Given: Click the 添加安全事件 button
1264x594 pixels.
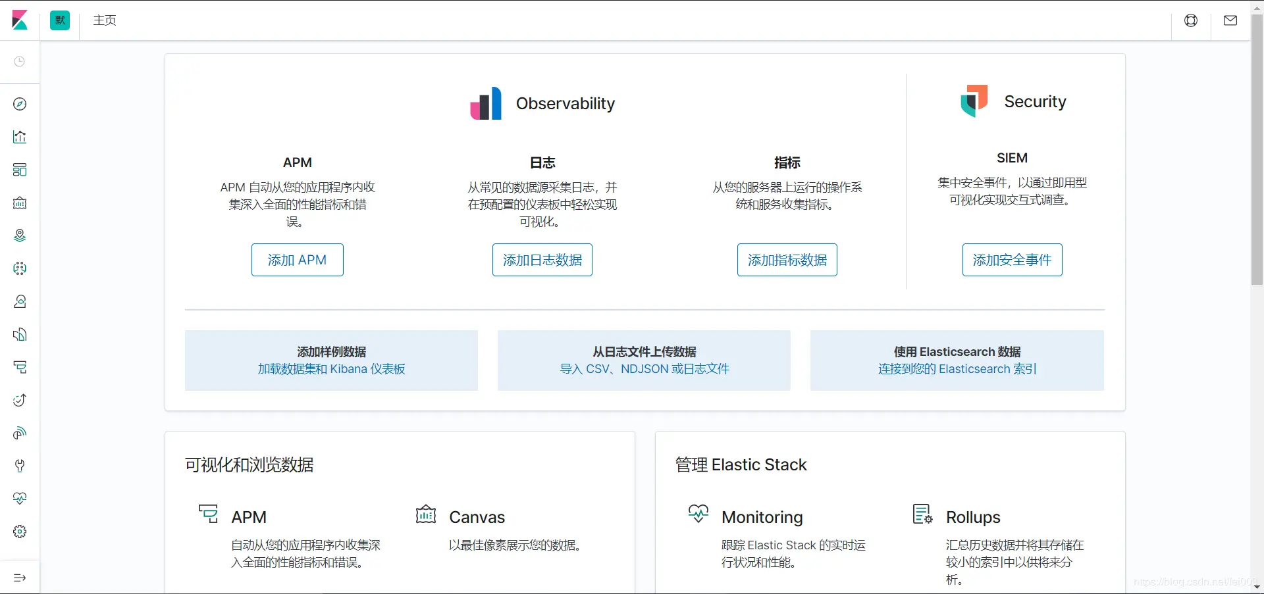Looking at the screenshot, I should pyautogui.click(x=1013, y=260).
